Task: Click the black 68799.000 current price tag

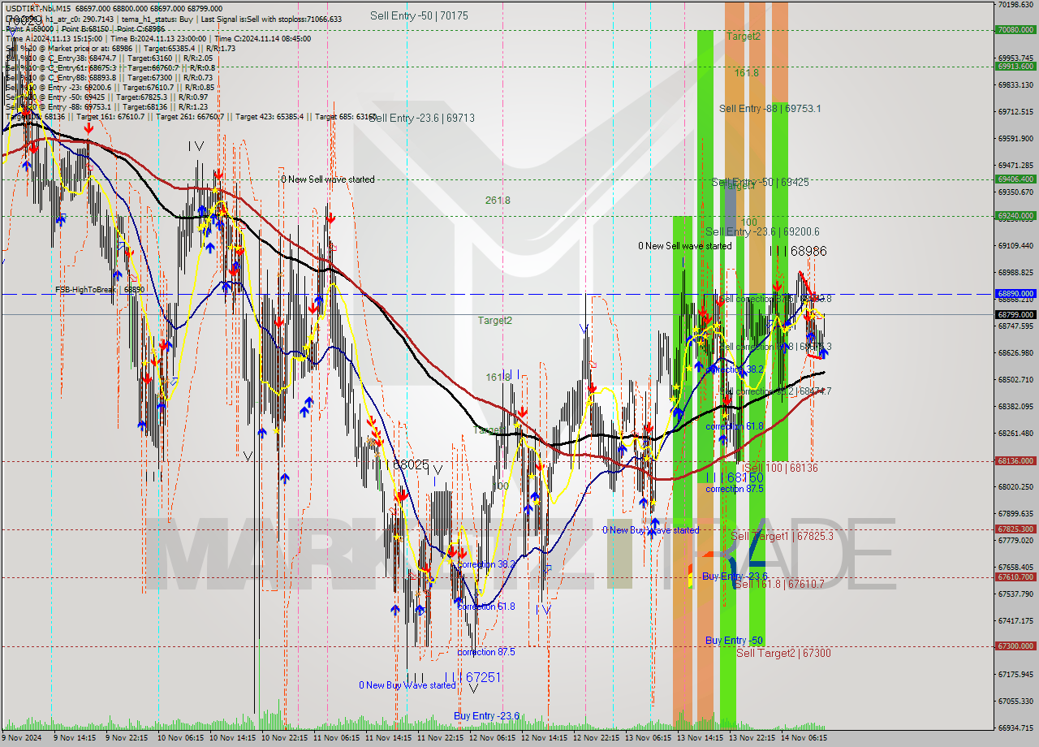Action: pos(1015,314)
